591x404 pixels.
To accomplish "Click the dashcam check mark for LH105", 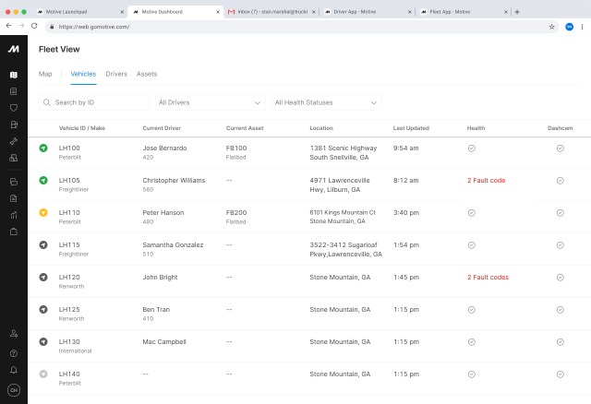I will coord(560,180).
